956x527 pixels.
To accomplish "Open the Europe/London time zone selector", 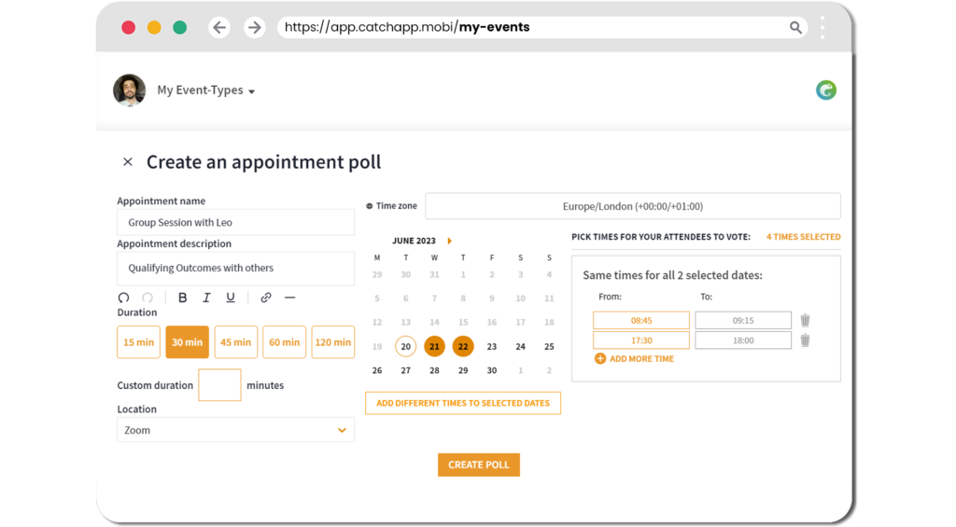I will 632,206.
